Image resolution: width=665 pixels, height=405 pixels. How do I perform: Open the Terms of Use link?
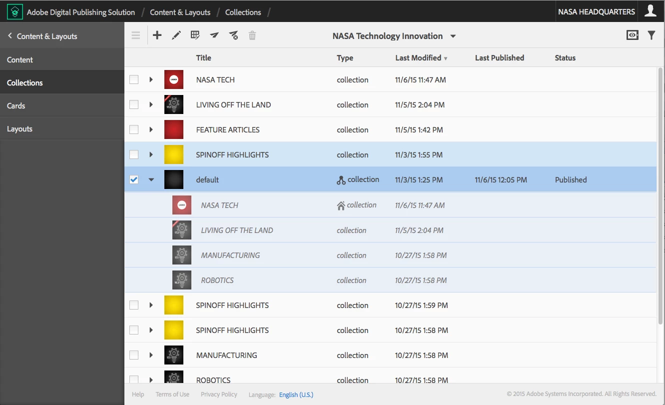[172, 394]
